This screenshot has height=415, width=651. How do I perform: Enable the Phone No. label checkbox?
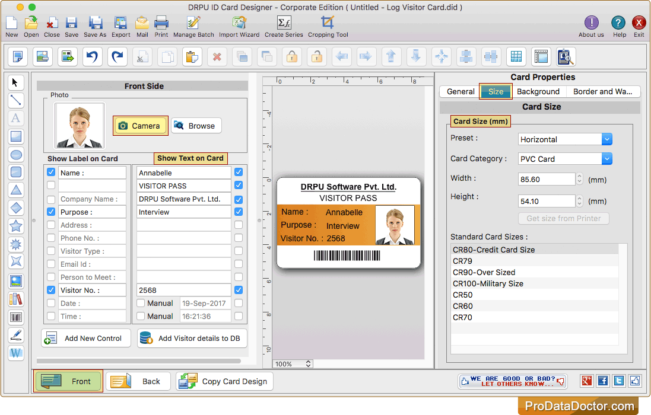click(51, 238)
